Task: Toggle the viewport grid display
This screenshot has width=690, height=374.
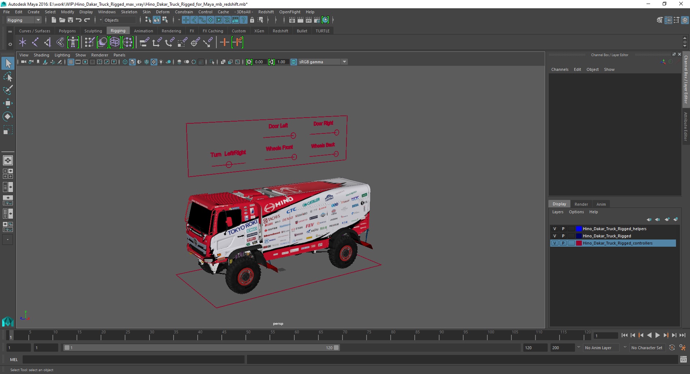Action: click(71, 62)
